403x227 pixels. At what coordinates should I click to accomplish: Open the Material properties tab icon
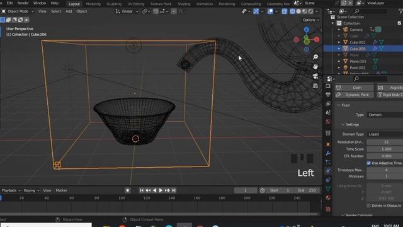328,197
